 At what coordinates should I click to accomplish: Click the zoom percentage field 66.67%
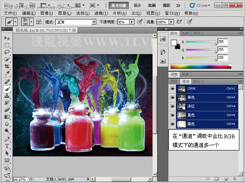pos(20,180)
